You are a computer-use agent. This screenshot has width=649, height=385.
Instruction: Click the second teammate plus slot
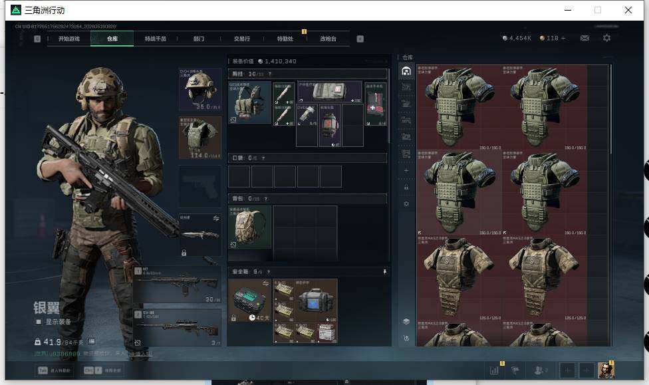point(586,370)
